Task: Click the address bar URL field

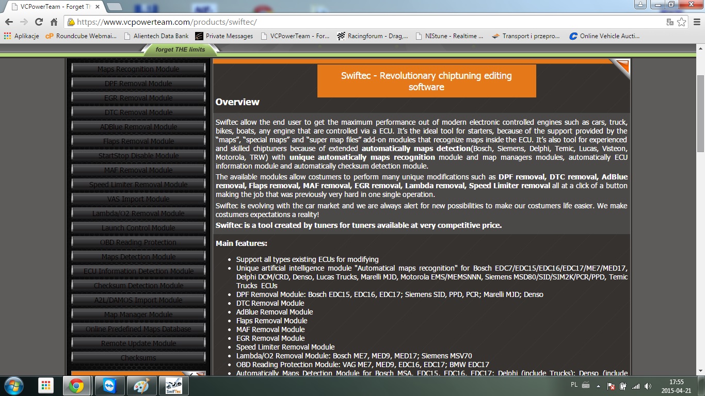Action: click(361, 22)
